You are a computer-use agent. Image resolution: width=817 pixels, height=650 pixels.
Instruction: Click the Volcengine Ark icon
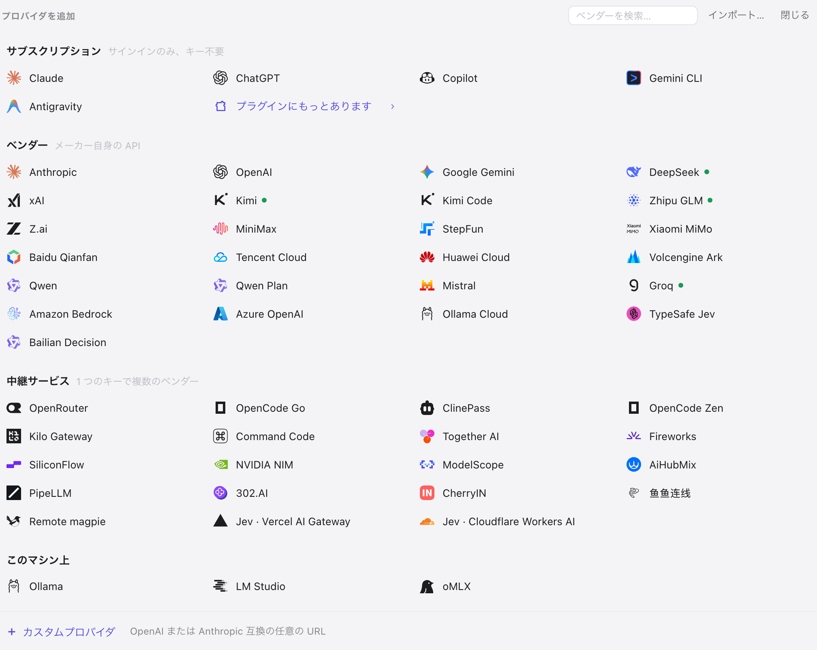coord(634,257)
